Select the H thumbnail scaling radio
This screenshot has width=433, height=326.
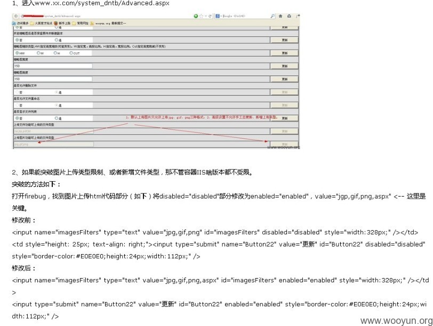coord(55,53)
